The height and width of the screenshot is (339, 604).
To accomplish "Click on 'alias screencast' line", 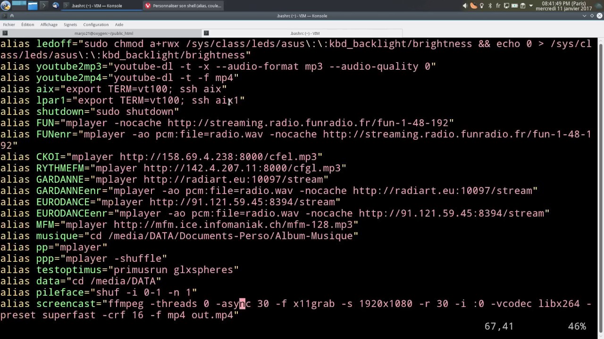I will tap(296, 309).
